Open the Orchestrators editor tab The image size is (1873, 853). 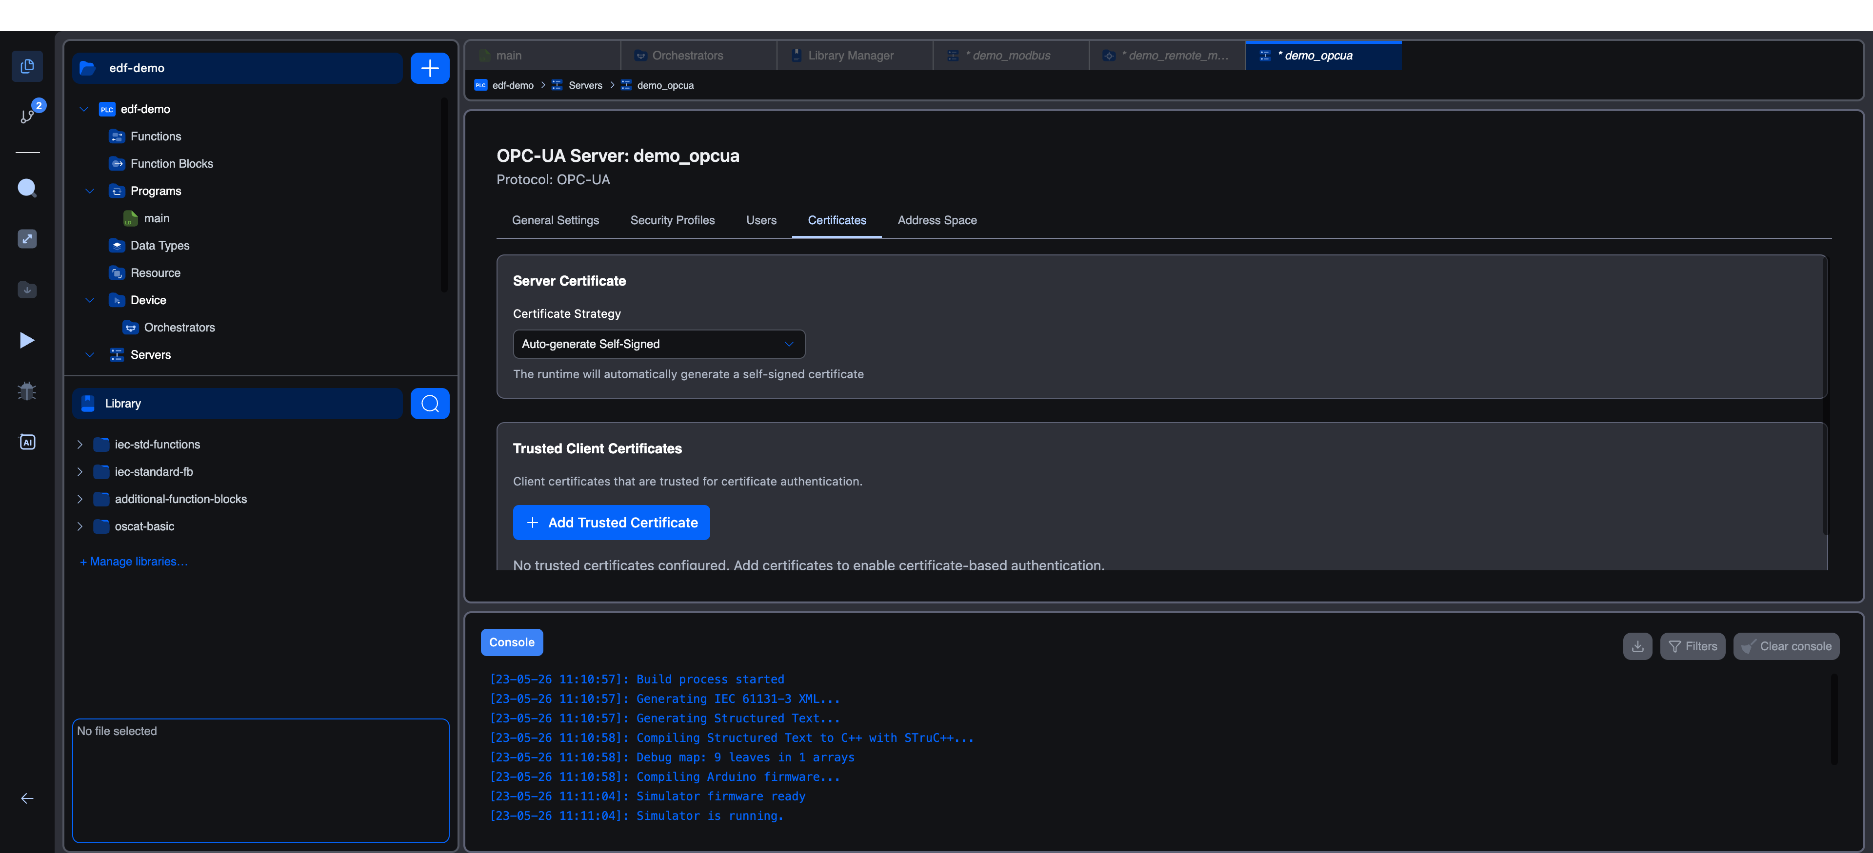coord(699,55)
